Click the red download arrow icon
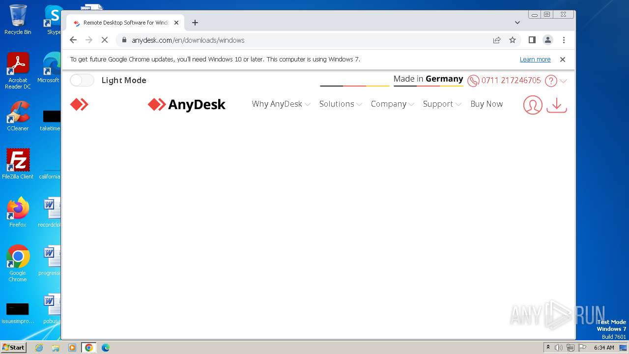 click(557, 105)
